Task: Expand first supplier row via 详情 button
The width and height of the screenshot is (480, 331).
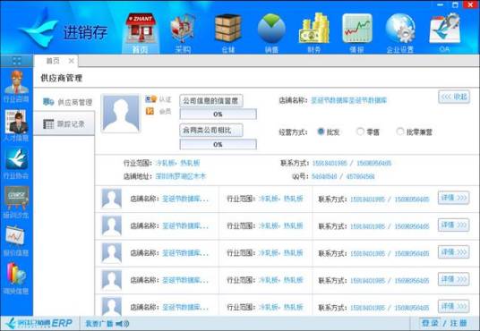Action: (454, 198)
